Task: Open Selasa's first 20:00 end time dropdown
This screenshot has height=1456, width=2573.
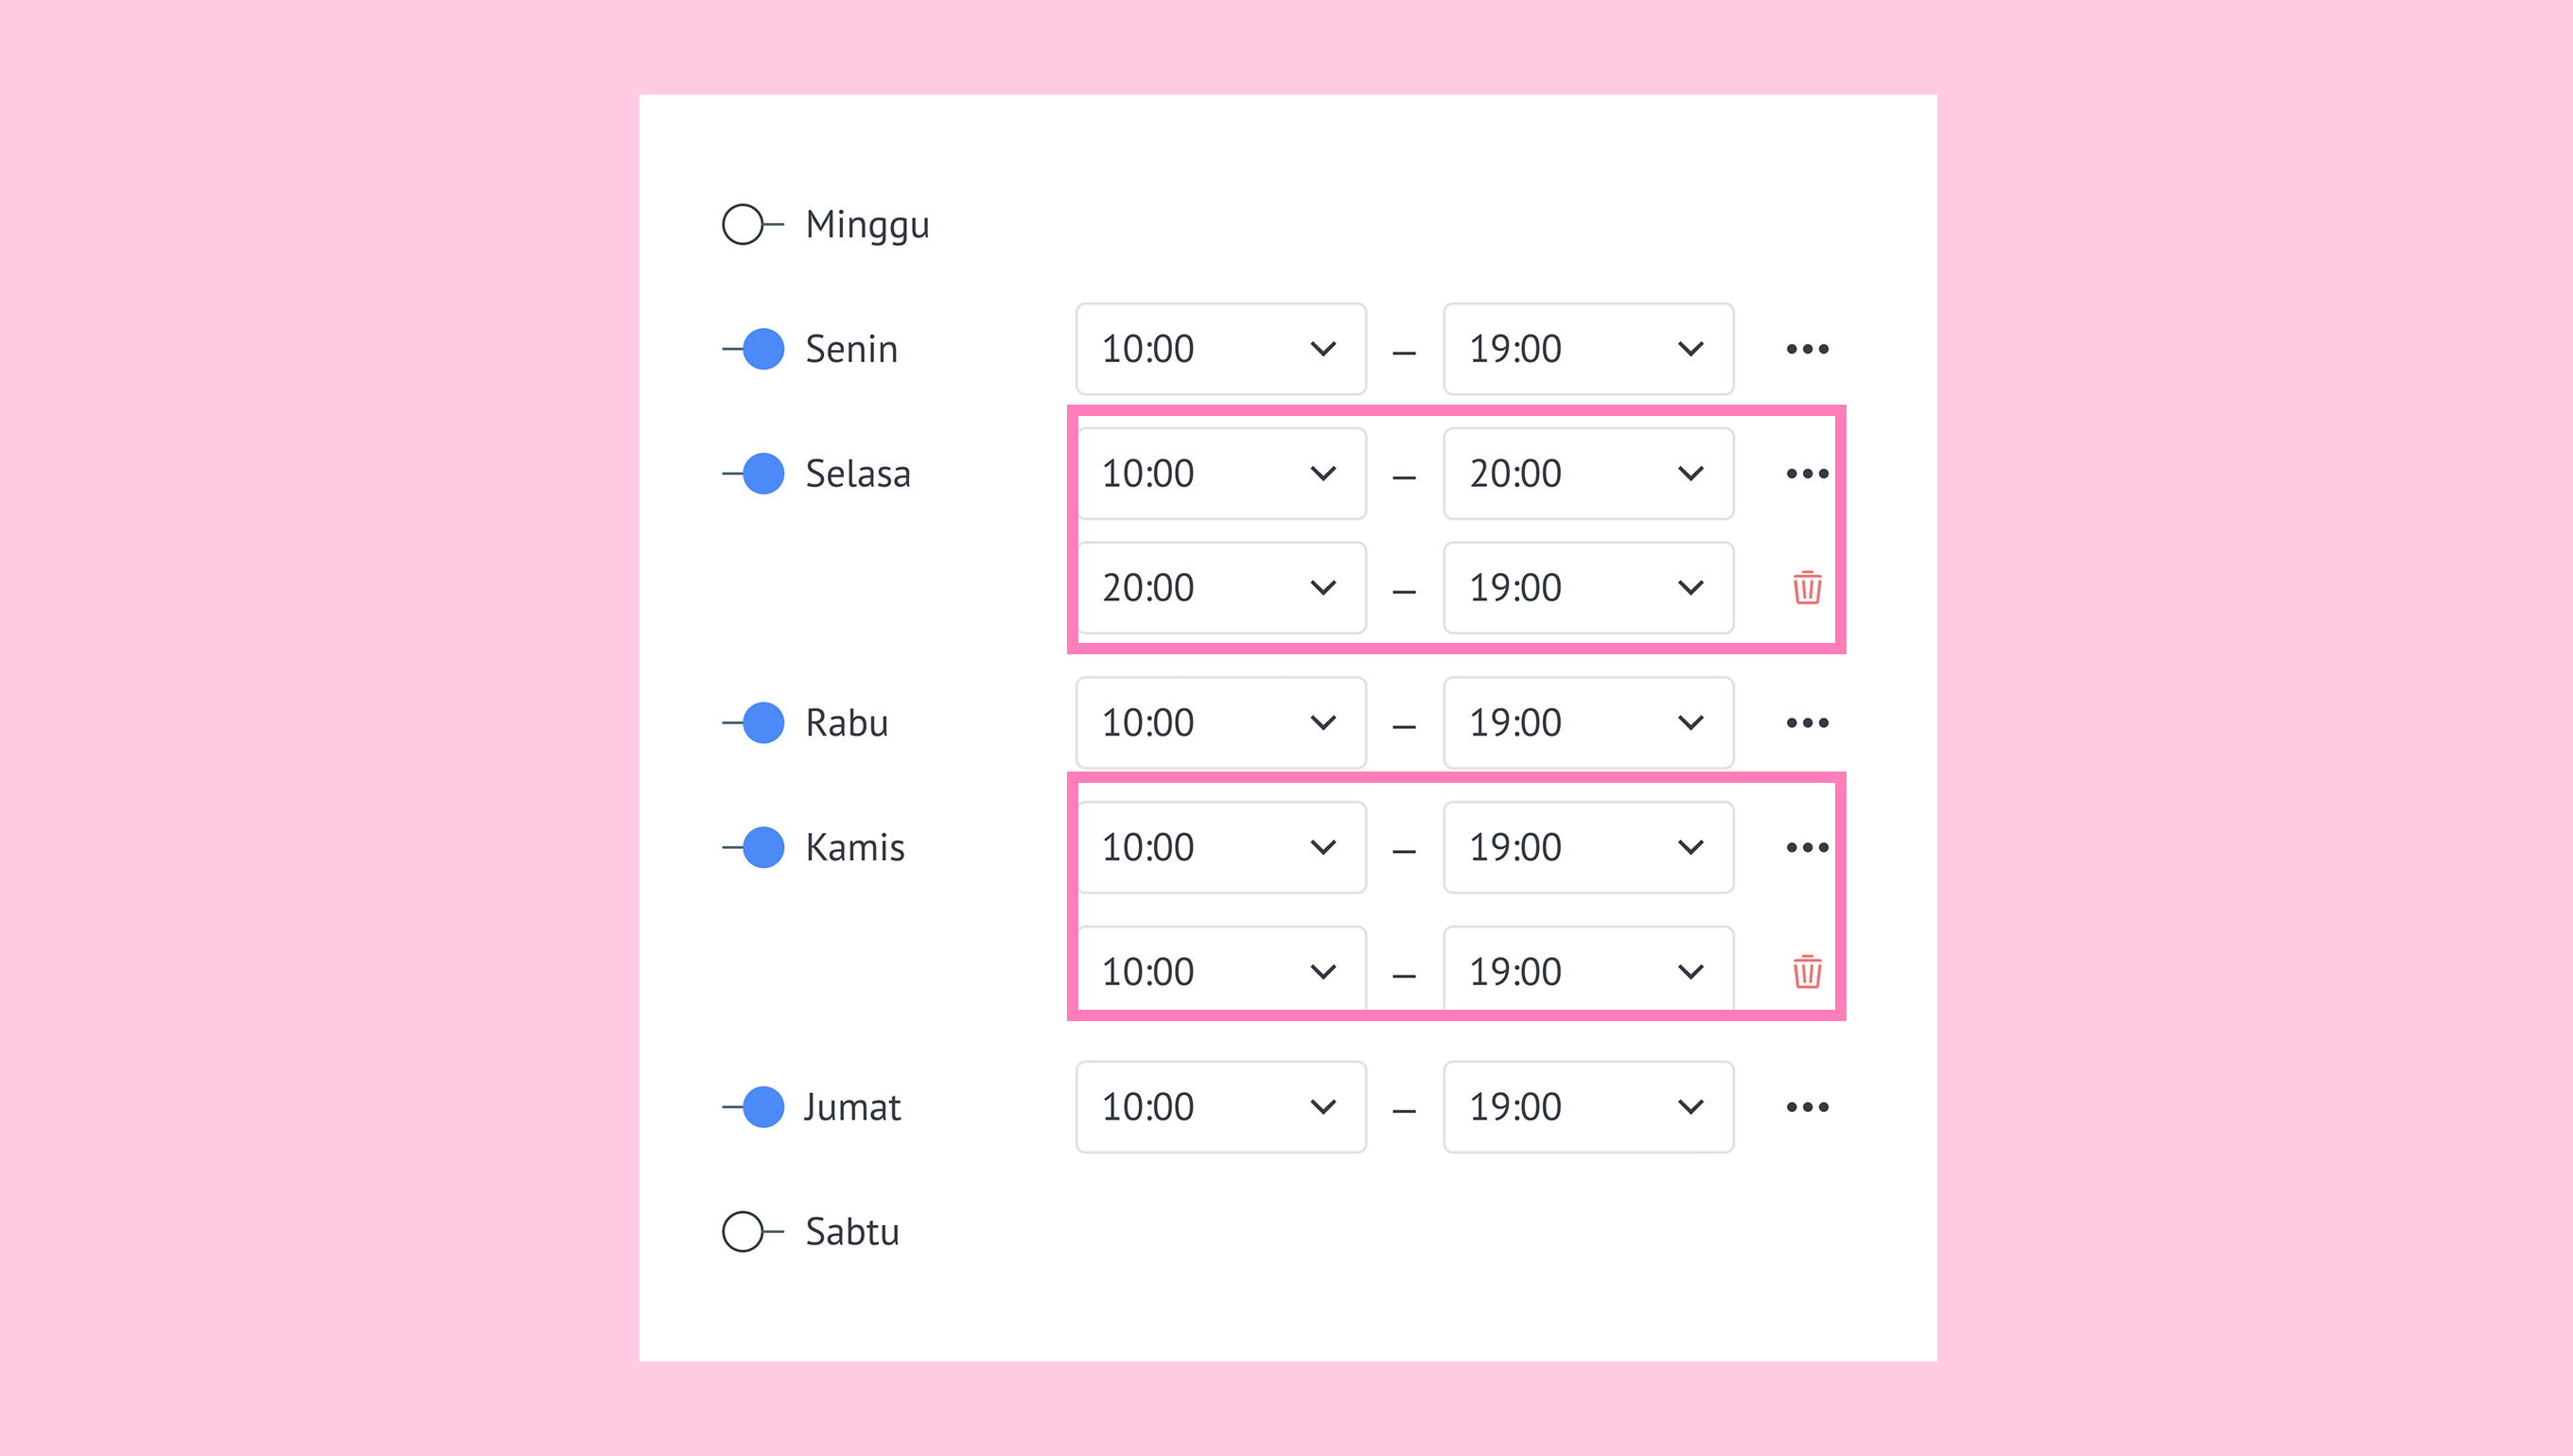Action: coord(1587,473)
